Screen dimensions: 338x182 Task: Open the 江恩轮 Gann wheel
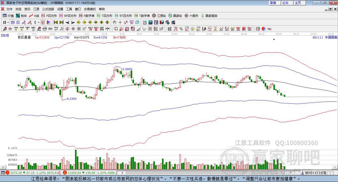pyautogui.click(x=159, y=16)
